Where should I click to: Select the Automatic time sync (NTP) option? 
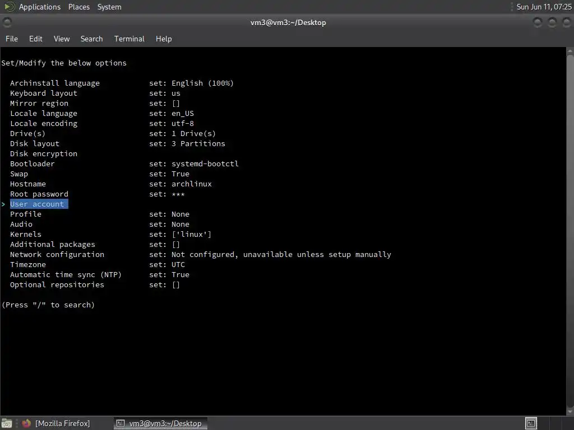click(x=66, y=274)
